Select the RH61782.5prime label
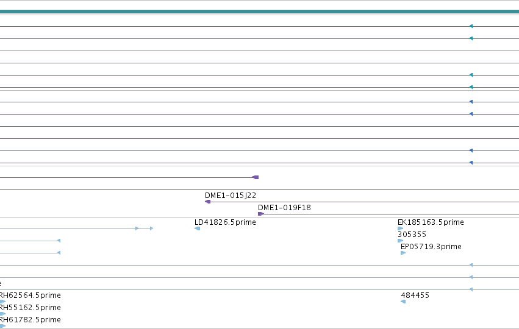Viewport: 519px width, 329px height. tap(30, 320)
